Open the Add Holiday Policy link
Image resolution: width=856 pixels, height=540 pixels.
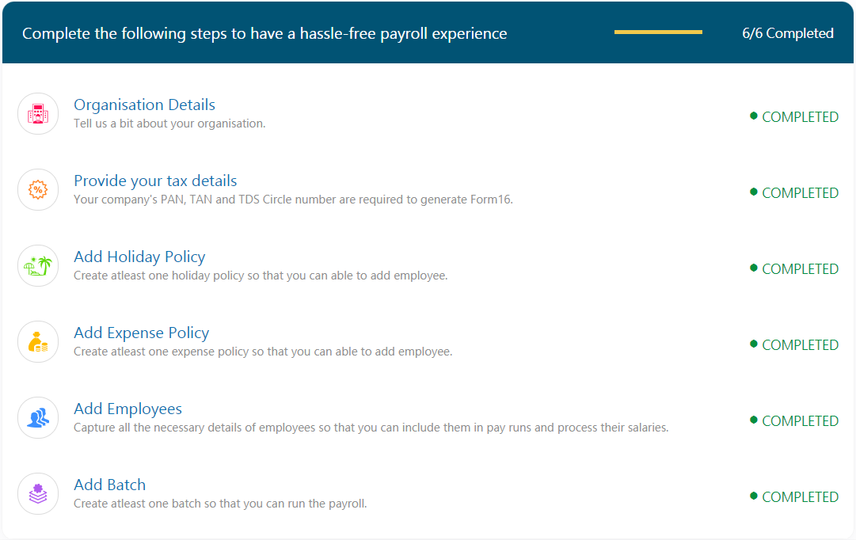[139, 257]
